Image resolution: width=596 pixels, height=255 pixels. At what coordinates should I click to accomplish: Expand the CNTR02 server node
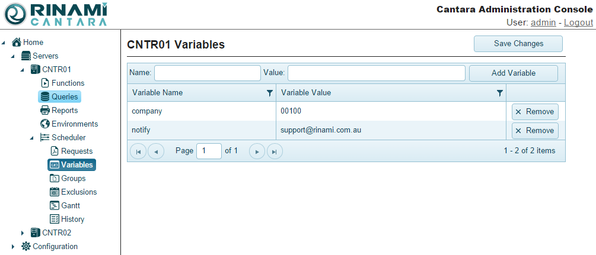(23, 233)
